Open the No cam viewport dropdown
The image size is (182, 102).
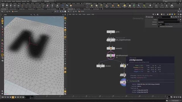(x=61, y=17)
